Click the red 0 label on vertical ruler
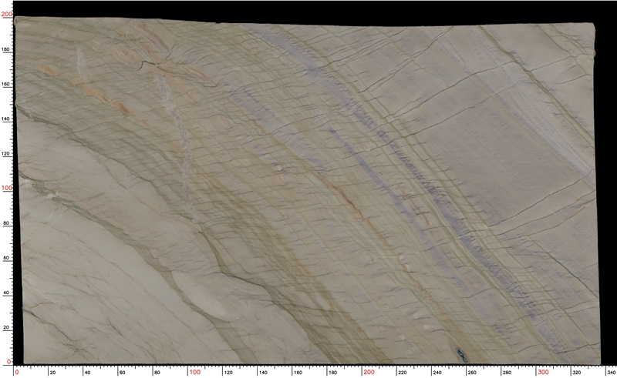 pos(10,362)
